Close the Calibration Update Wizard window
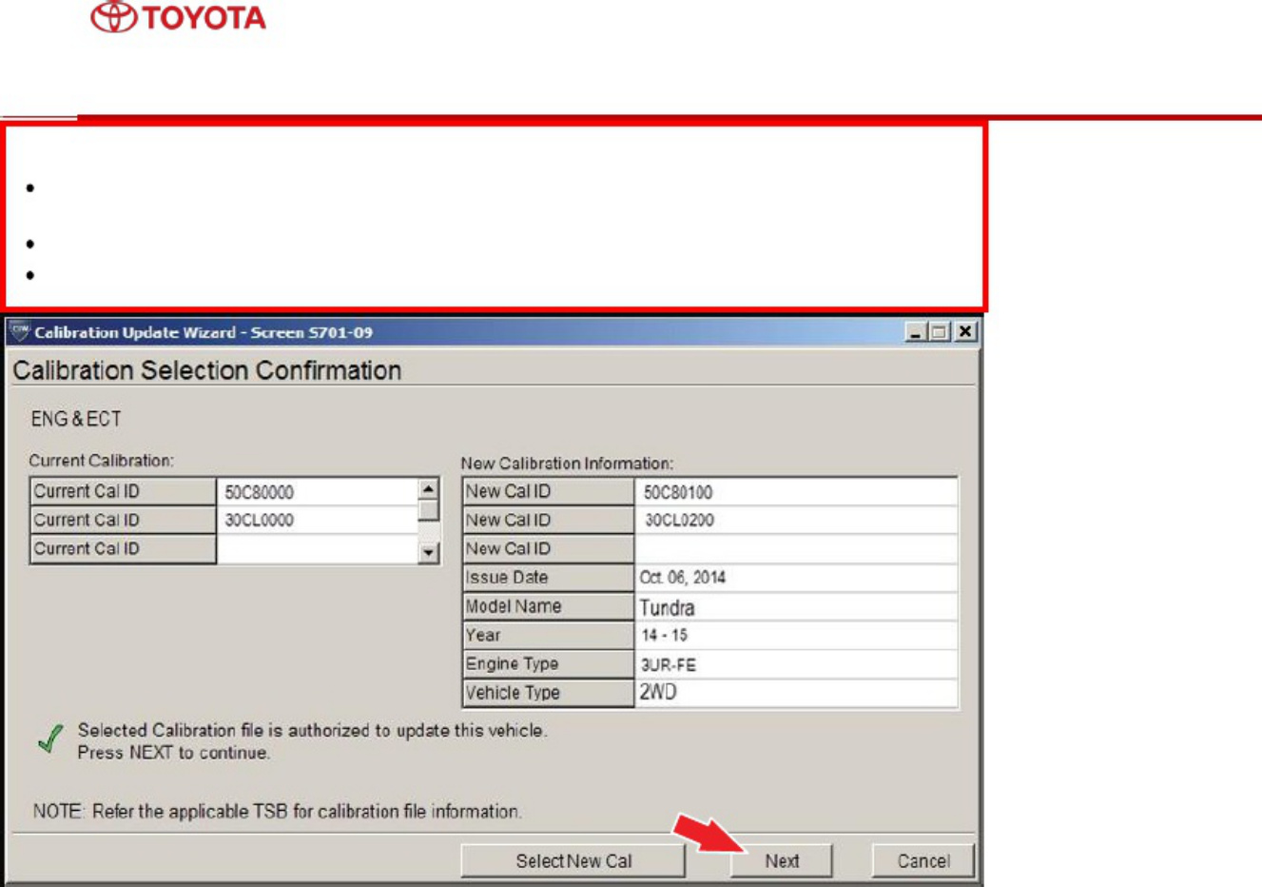This screenshot has width=1262, height=887. tap(964, 331)
